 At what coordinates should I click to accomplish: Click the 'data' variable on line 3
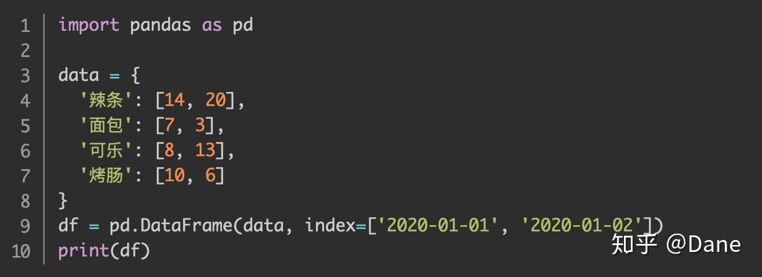click(79, 75)
